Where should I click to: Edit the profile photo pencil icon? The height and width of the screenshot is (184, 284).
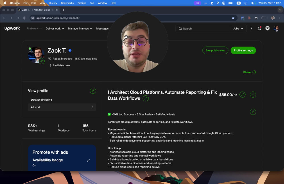point(41,61)
